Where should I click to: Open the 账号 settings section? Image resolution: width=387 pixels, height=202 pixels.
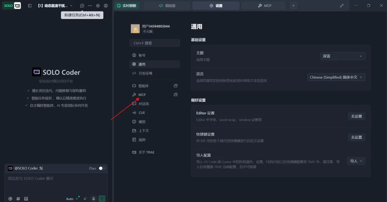[155, 55]
